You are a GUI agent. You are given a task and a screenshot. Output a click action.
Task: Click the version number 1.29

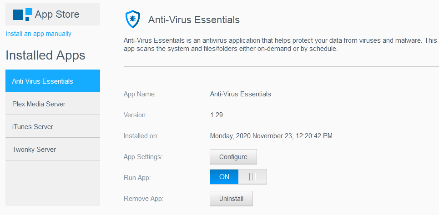point(217,115)
